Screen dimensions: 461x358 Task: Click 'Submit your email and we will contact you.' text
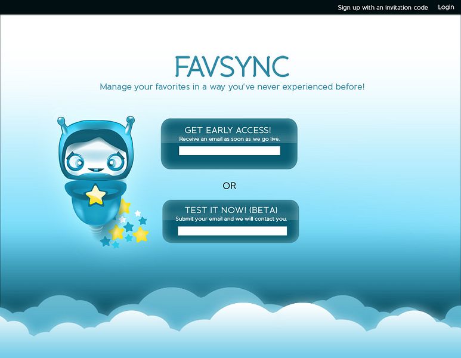pyautogui.click(x=231, y=219)
